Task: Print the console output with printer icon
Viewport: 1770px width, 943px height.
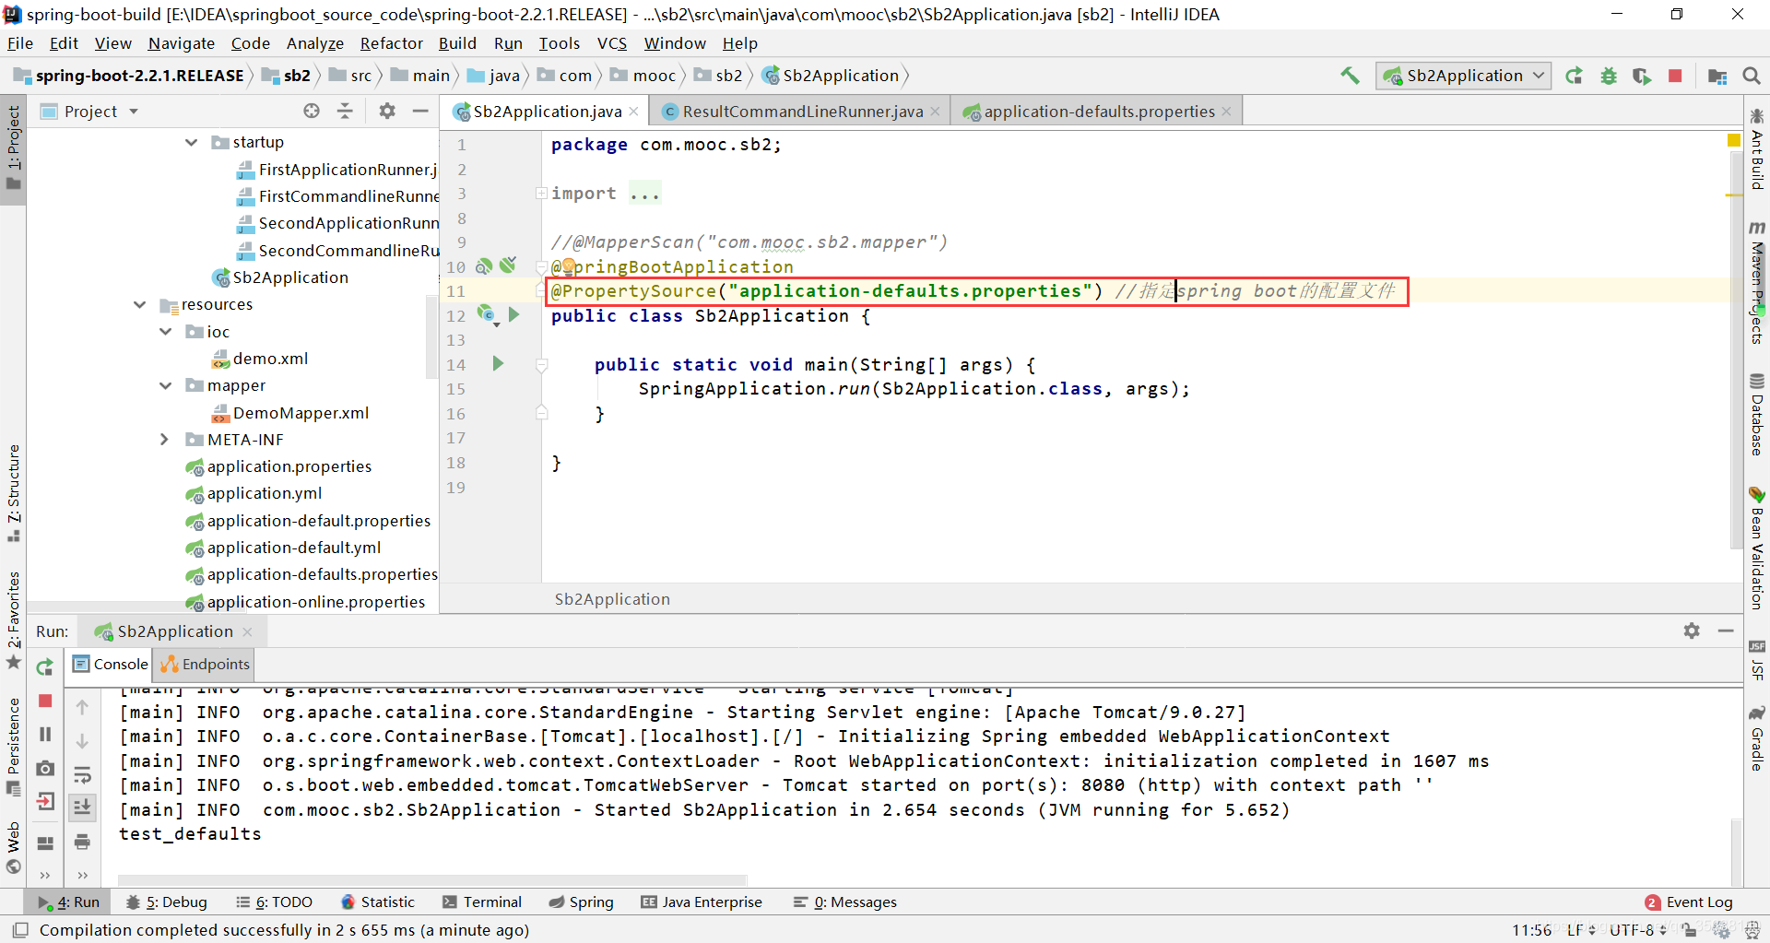Action: (x=82, y=842)
